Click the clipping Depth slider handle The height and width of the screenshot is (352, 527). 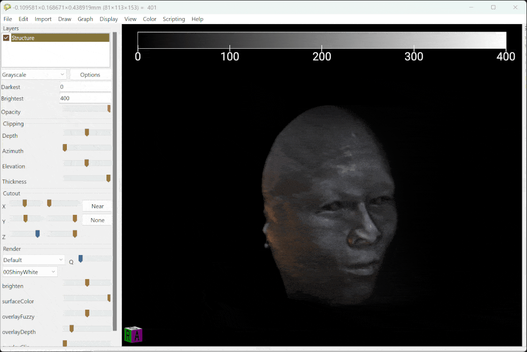tap(87, 132)
